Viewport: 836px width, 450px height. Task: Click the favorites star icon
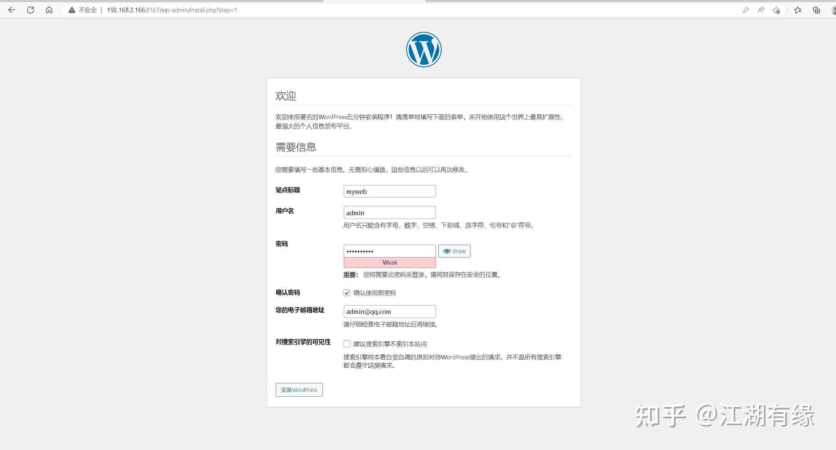pos(776,10)
